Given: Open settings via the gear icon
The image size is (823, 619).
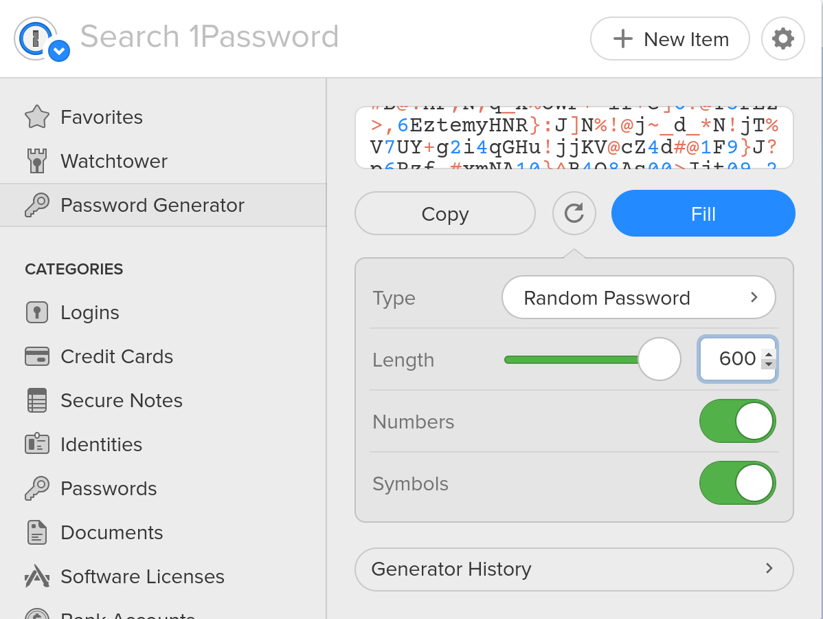Looking at the screenshot, I should 782,39.
